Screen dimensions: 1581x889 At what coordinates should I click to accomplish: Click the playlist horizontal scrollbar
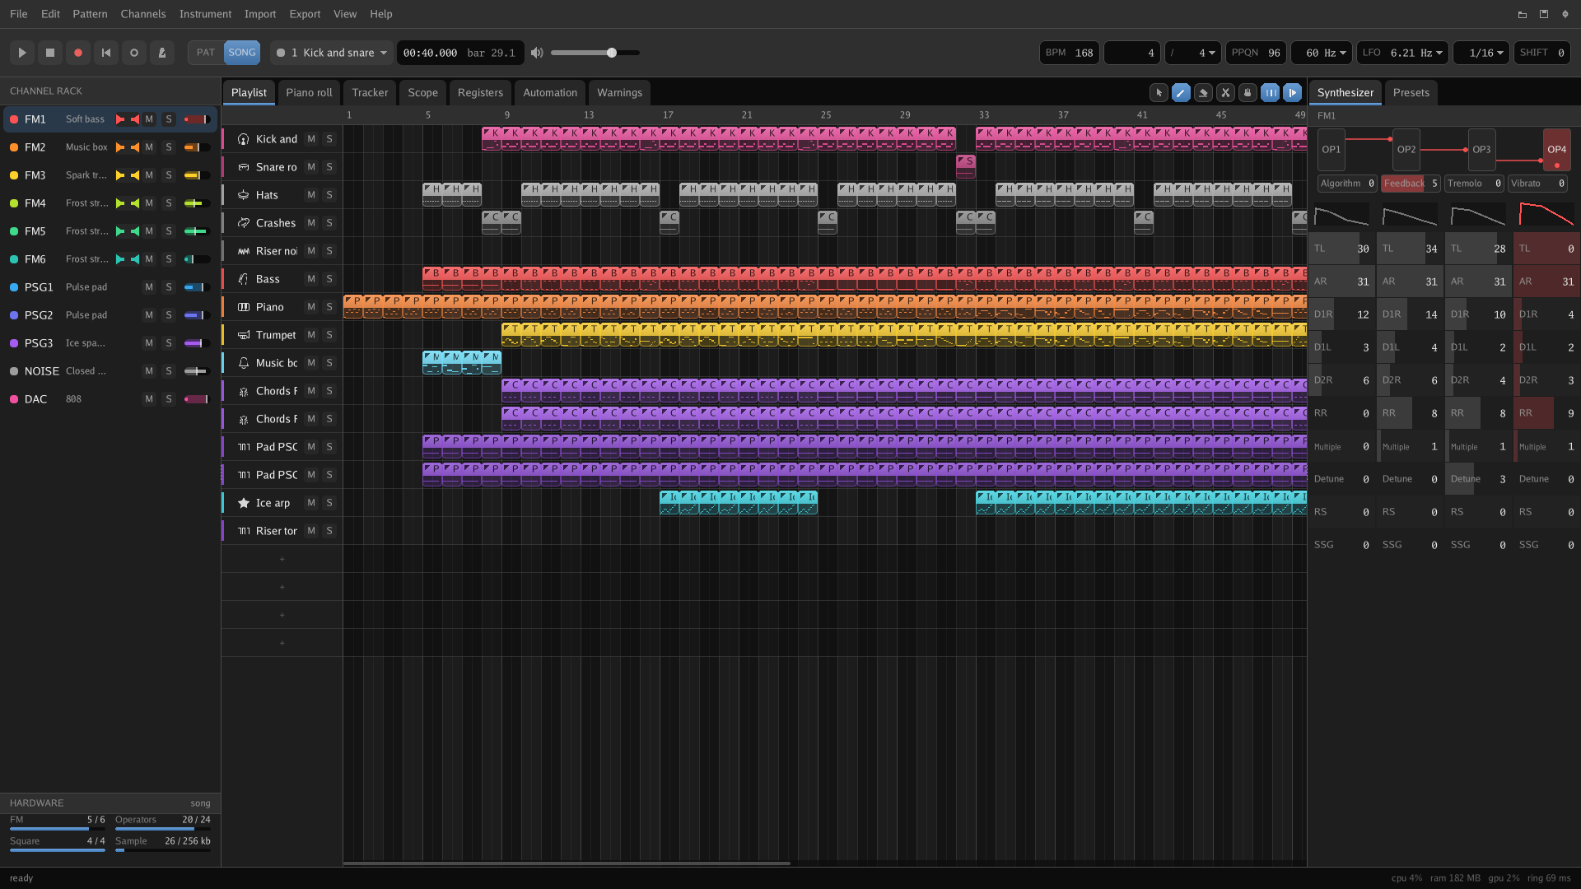click(567, 863)
